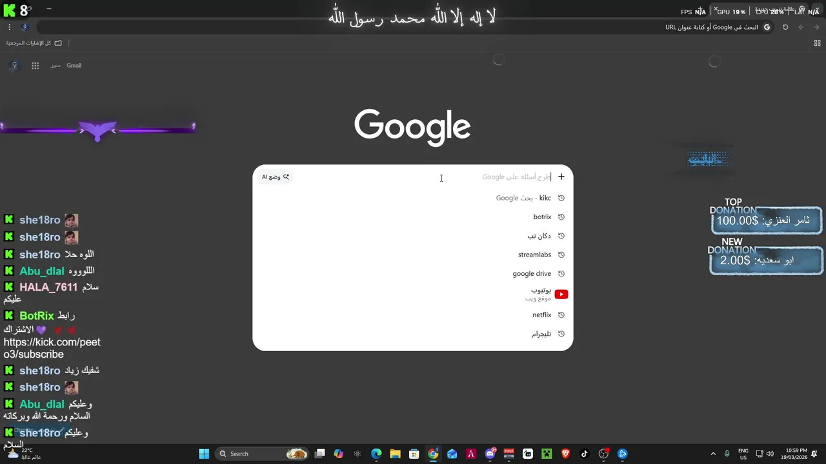
Task: Open the صور images link
Action: click(55, 65)
